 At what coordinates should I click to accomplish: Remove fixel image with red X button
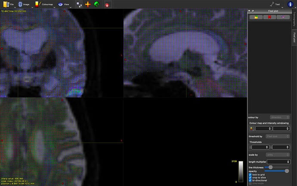269,17
